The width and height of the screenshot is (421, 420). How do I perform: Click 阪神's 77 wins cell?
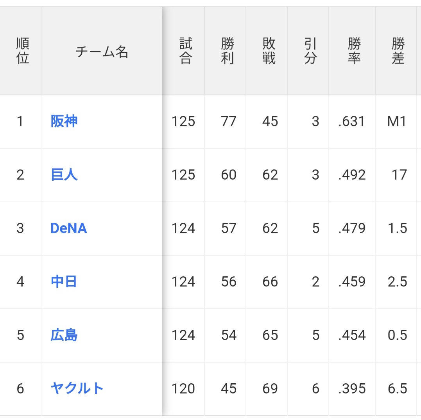228,121
